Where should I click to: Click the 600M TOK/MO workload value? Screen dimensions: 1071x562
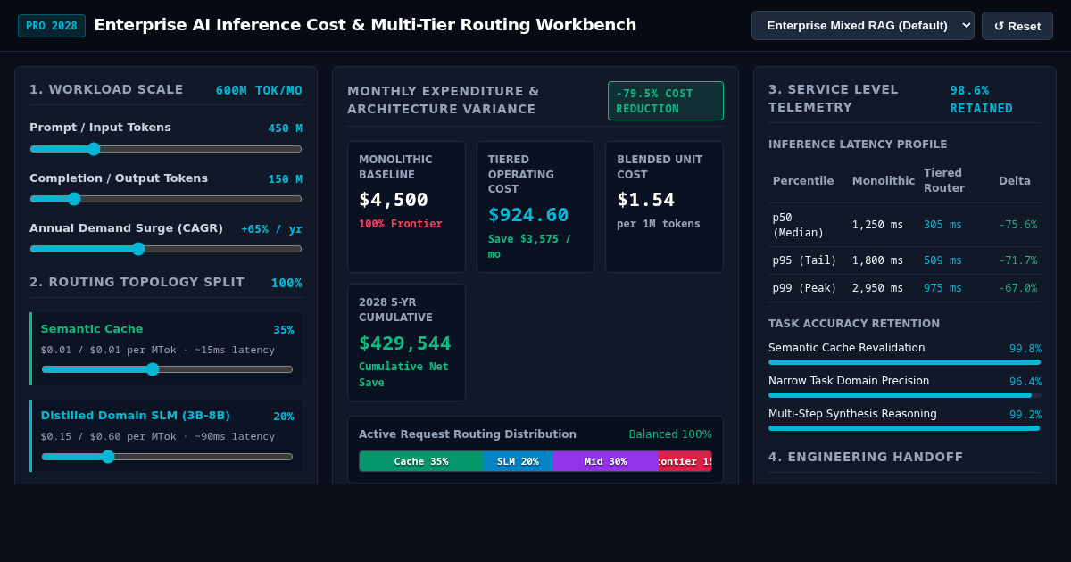(259, 90)
